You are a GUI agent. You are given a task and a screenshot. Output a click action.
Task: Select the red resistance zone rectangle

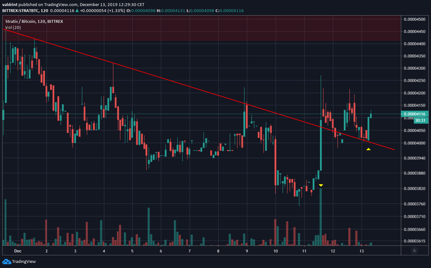pos(201,28)
